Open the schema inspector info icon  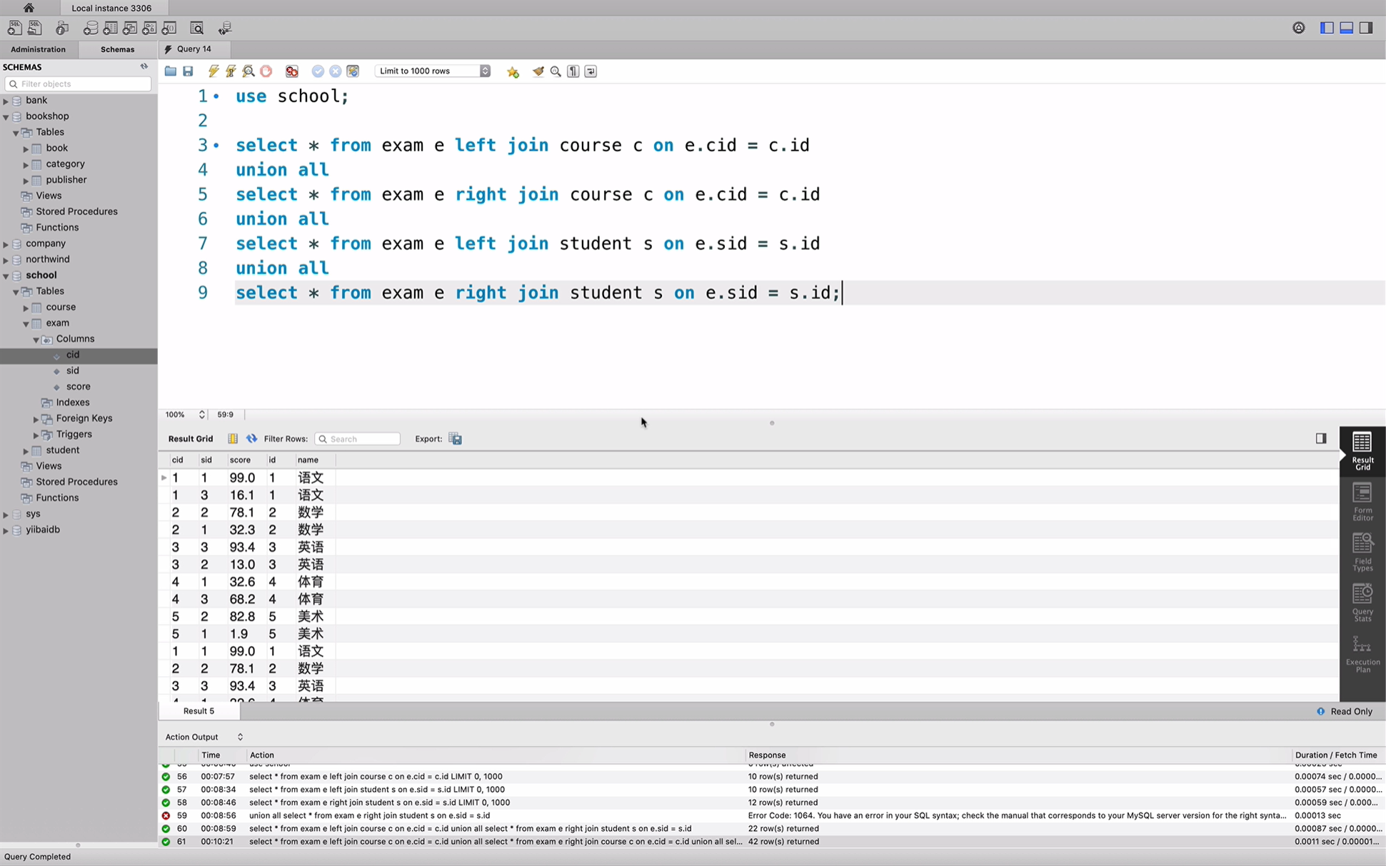[62, 28]
